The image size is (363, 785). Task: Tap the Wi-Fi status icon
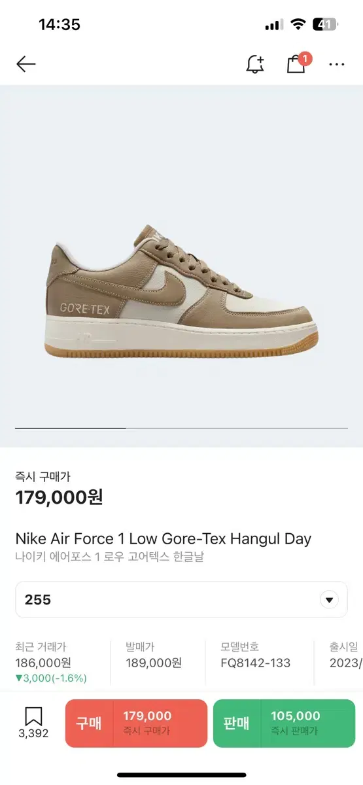point(298,25)
